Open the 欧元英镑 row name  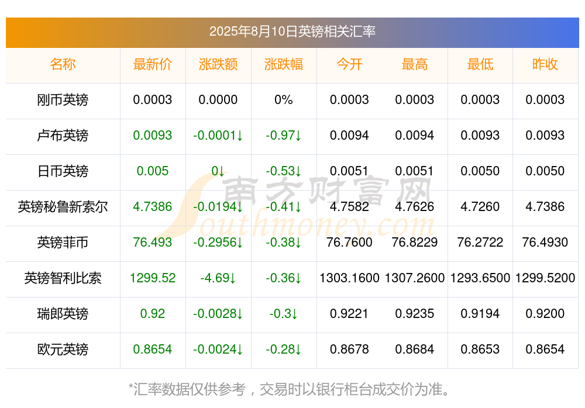click(63, 350)
